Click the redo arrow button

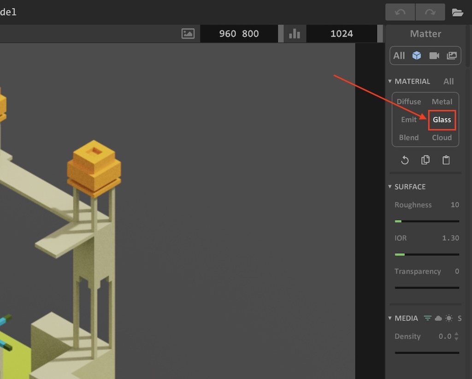click(x=430, y=12)
